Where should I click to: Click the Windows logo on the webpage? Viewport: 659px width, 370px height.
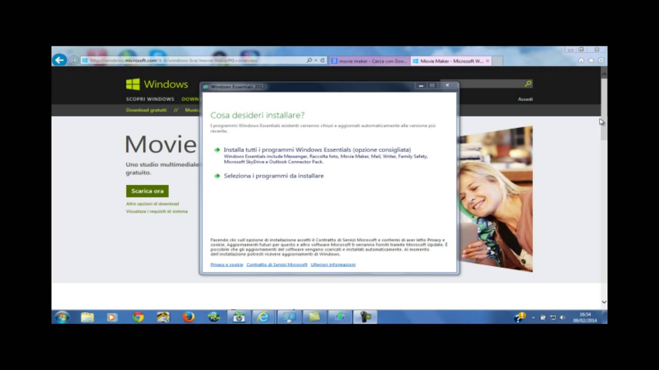tap(157, 84)
